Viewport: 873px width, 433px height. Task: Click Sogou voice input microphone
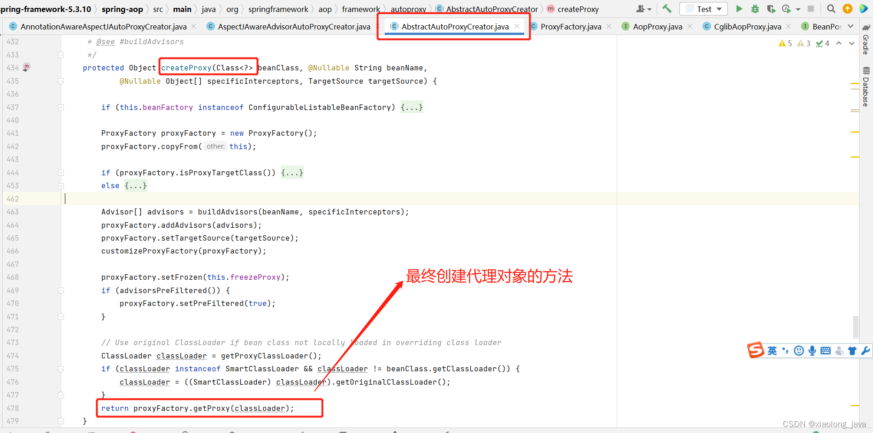[812, 351]
